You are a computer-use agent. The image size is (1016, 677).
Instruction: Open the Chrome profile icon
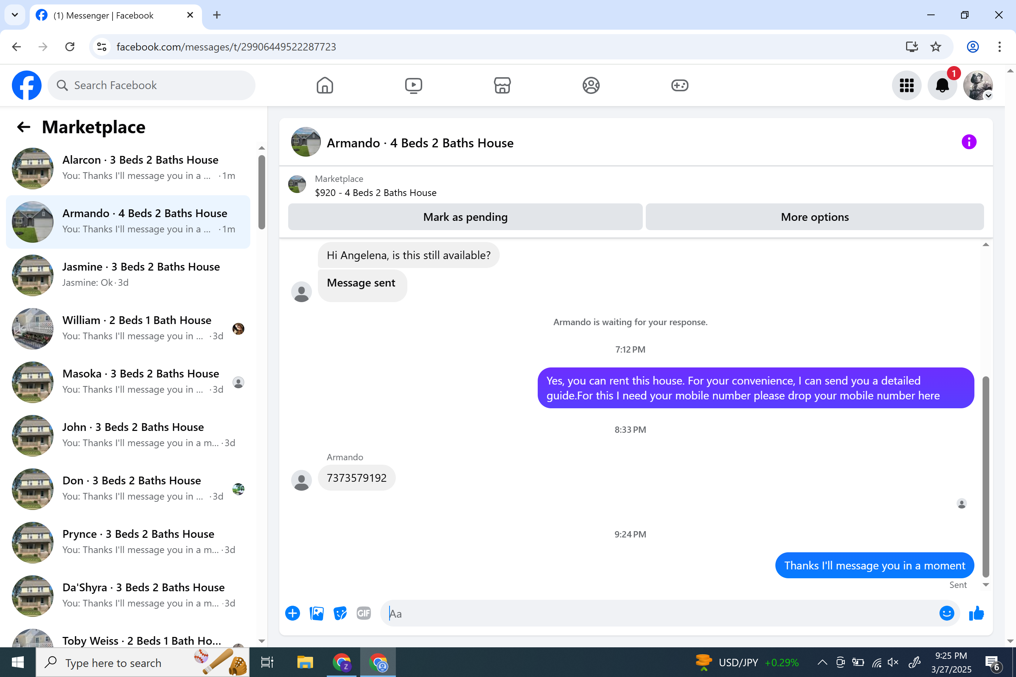point(973,47)
